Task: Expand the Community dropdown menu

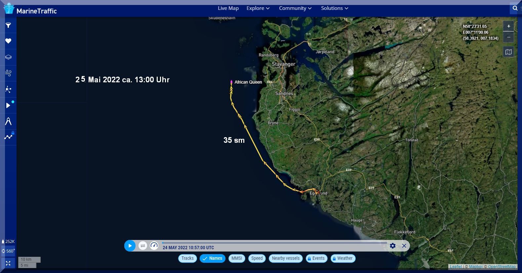Action: [295, 8]
